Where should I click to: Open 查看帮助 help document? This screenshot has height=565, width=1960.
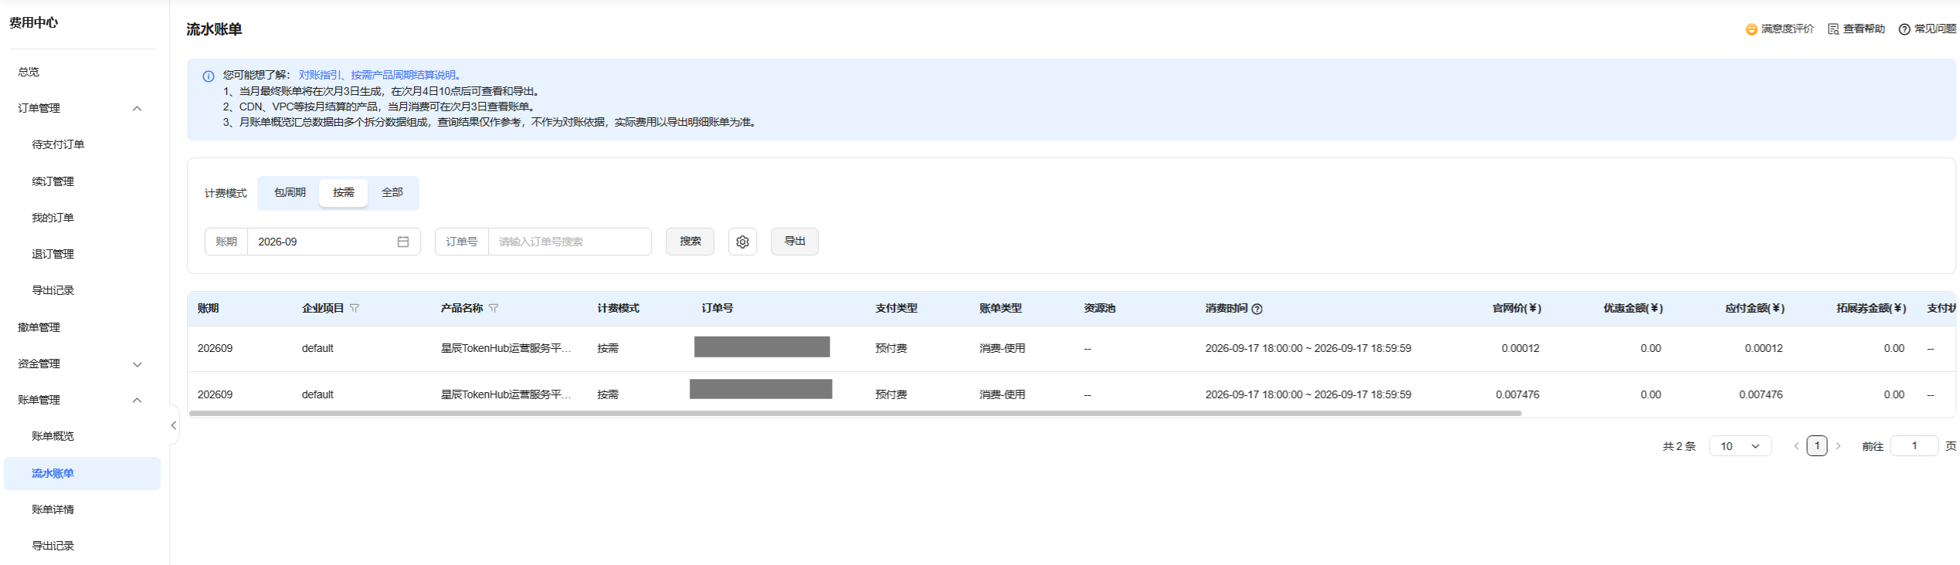(1856, 29)
